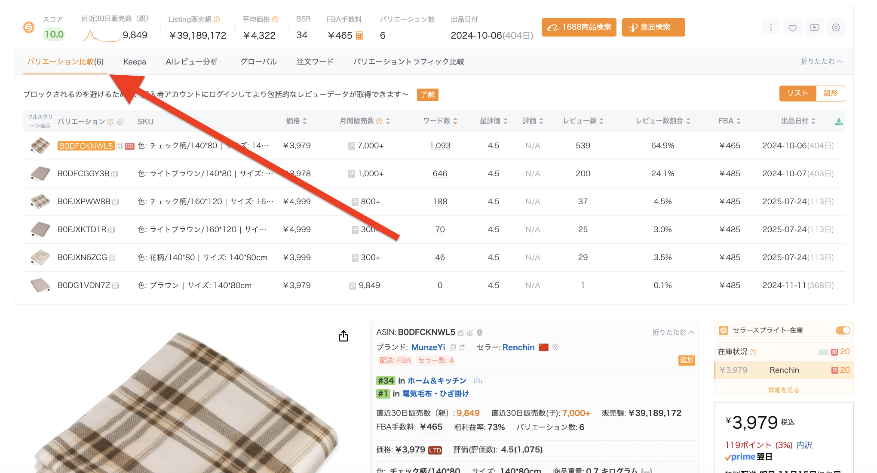Switch the view to 図形 mode
The width and height of the screenshot is (877, 473).
(x=830, y=93)
